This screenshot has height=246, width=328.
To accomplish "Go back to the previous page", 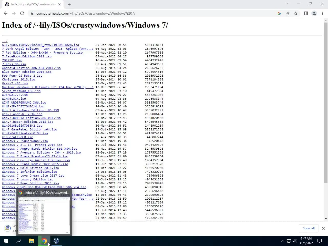I will [6, 13].
